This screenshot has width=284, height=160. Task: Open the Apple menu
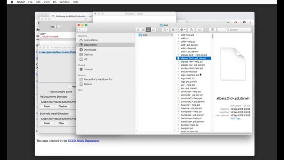pyautogui.click(x=12, y=2)
